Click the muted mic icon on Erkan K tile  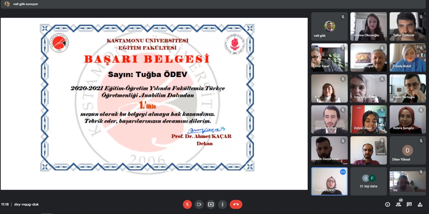point(382,141)
